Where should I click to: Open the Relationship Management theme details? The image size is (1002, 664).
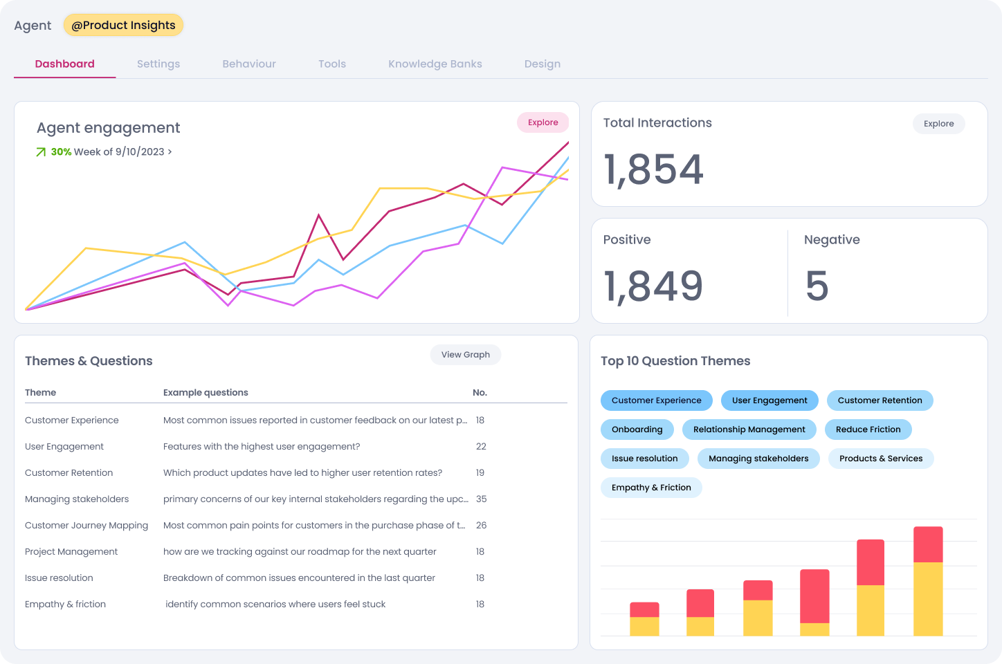coord(749,430)
